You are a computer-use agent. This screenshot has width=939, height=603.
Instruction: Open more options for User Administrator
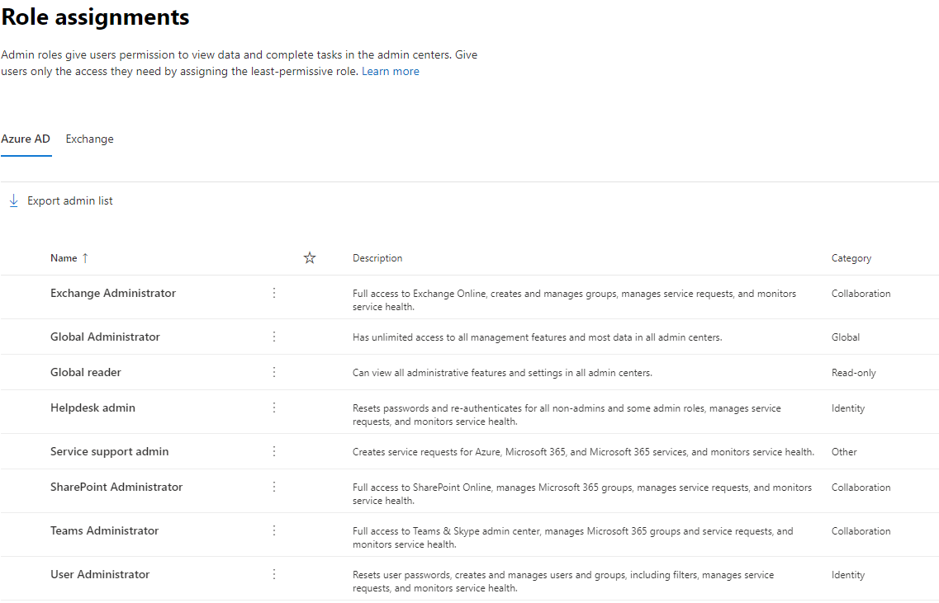pyautogui.click(x=274, y=574)
